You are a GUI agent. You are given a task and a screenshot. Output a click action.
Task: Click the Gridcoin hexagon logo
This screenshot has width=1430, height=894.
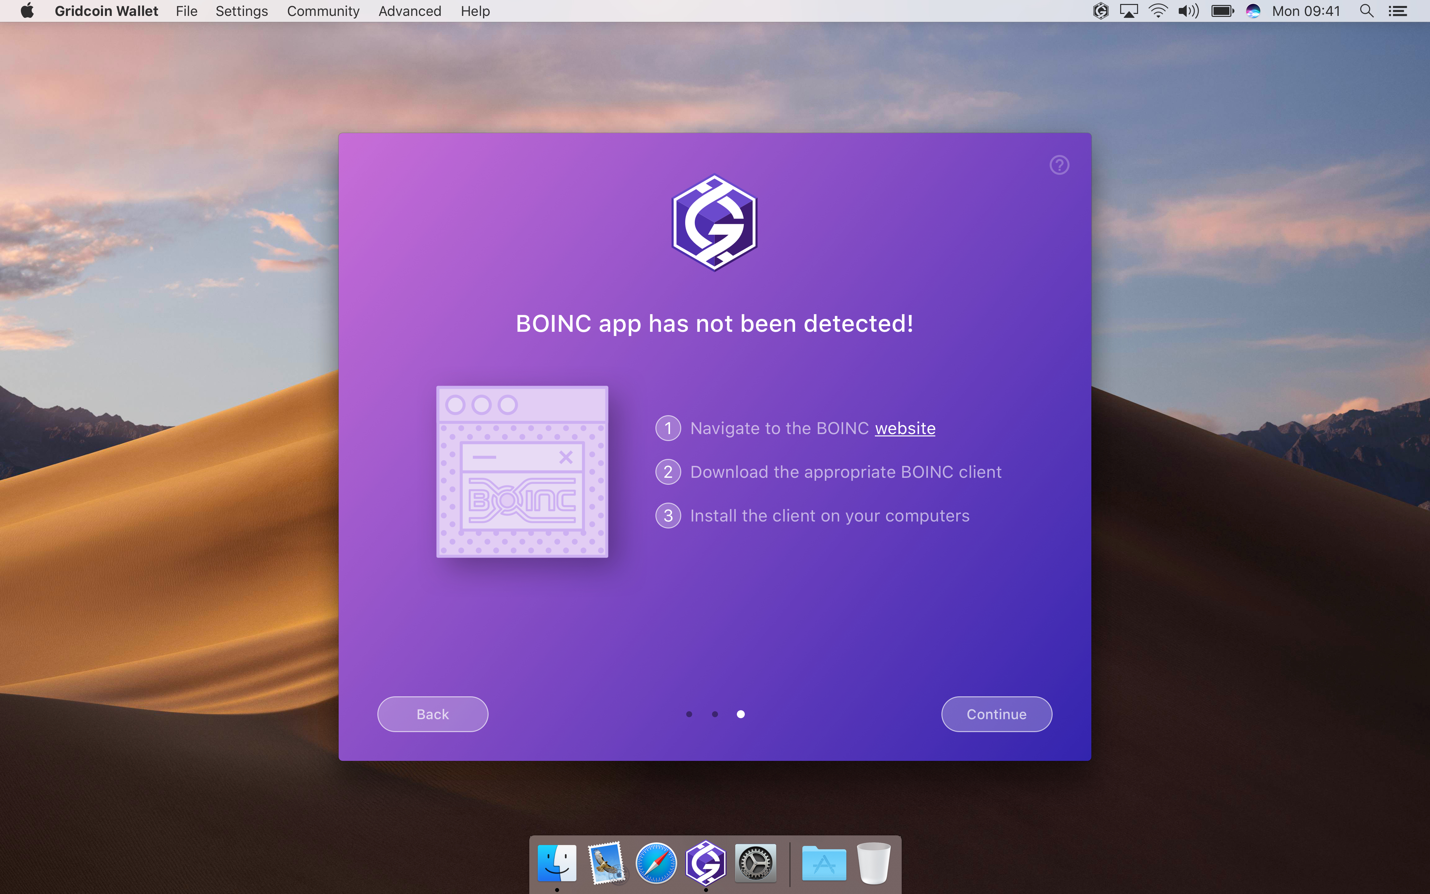click(x=714, y=222)
